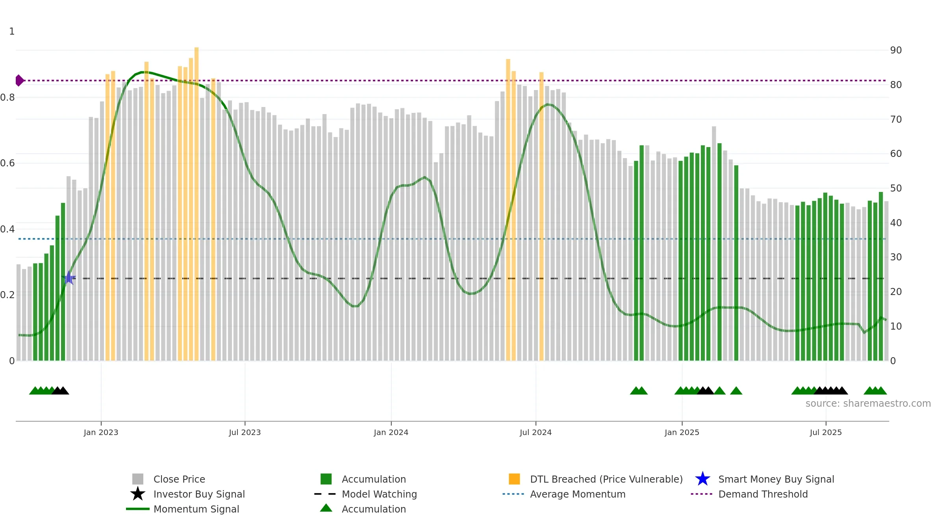Click the Model Watching dashed line icon

coord(325,494)
